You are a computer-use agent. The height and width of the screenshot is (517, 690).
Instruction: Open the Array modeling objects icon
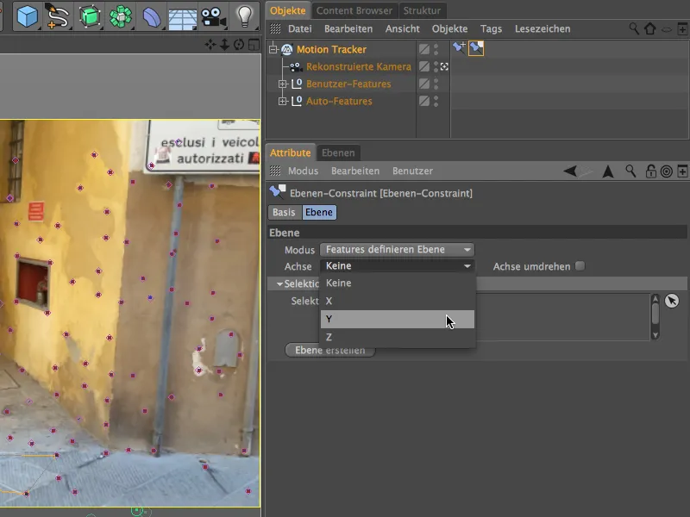click(x=121, y=16)
